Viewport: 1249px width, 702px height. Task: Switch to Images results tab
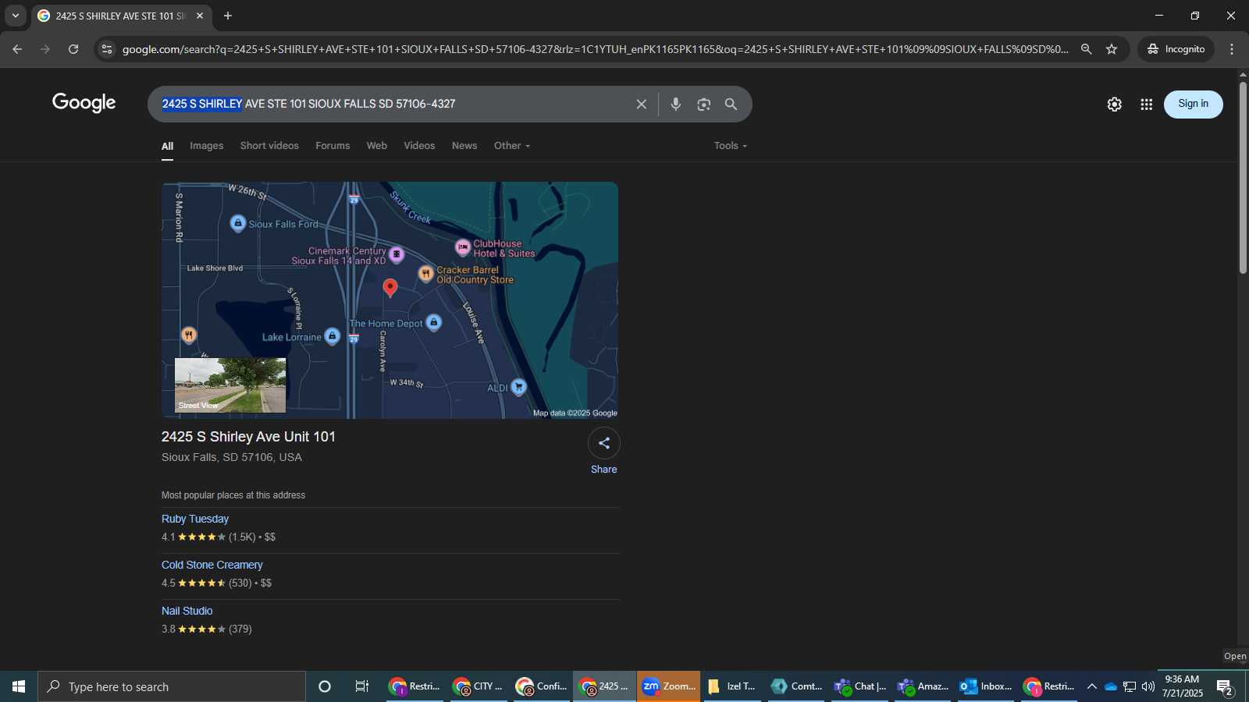pyautogui.click(x=206, y=146)
